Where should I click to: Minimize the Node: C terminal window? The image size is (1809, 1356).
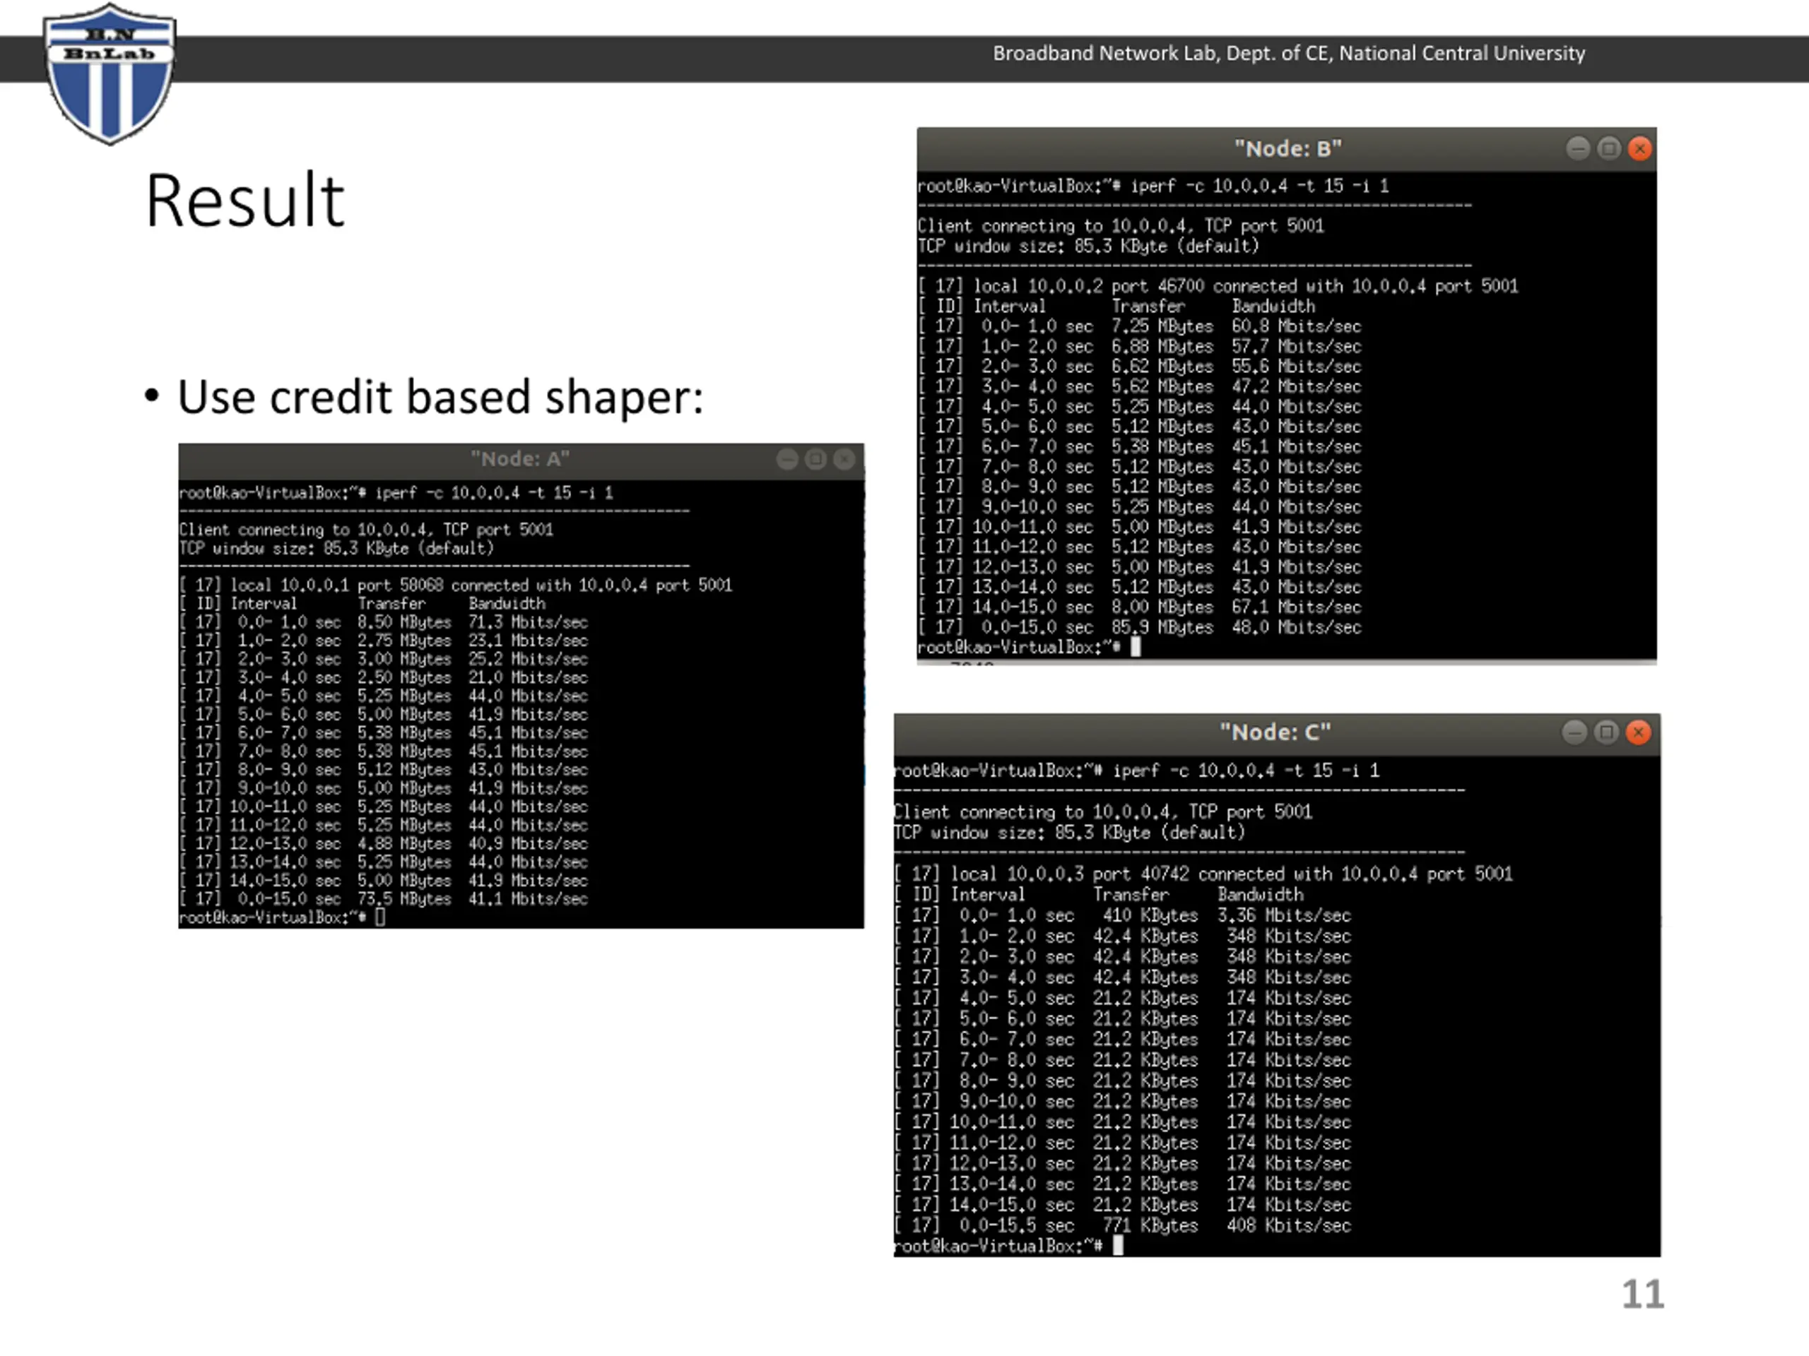point(1574,732)
